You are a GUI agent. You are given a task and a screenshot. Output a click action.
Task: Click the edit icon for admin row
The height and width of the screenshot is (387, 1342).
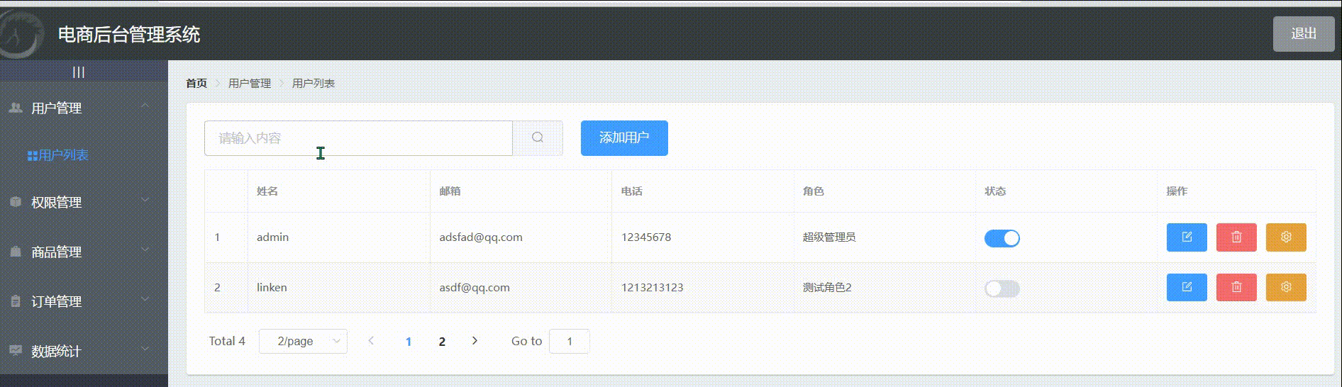(x=1187, y=237)
